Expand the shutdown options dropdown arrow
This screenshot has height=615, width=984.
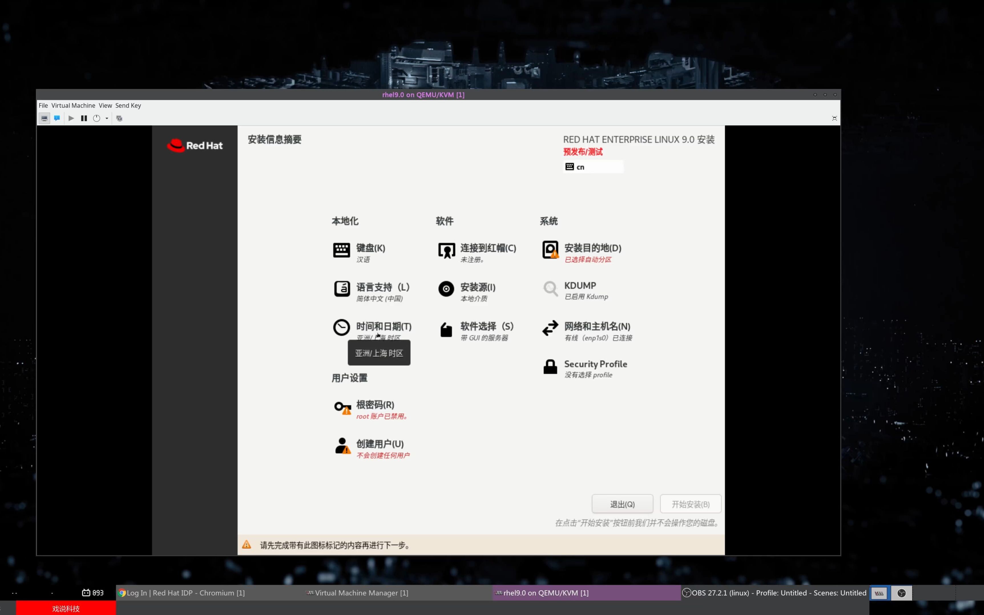[x=107, y=118]
